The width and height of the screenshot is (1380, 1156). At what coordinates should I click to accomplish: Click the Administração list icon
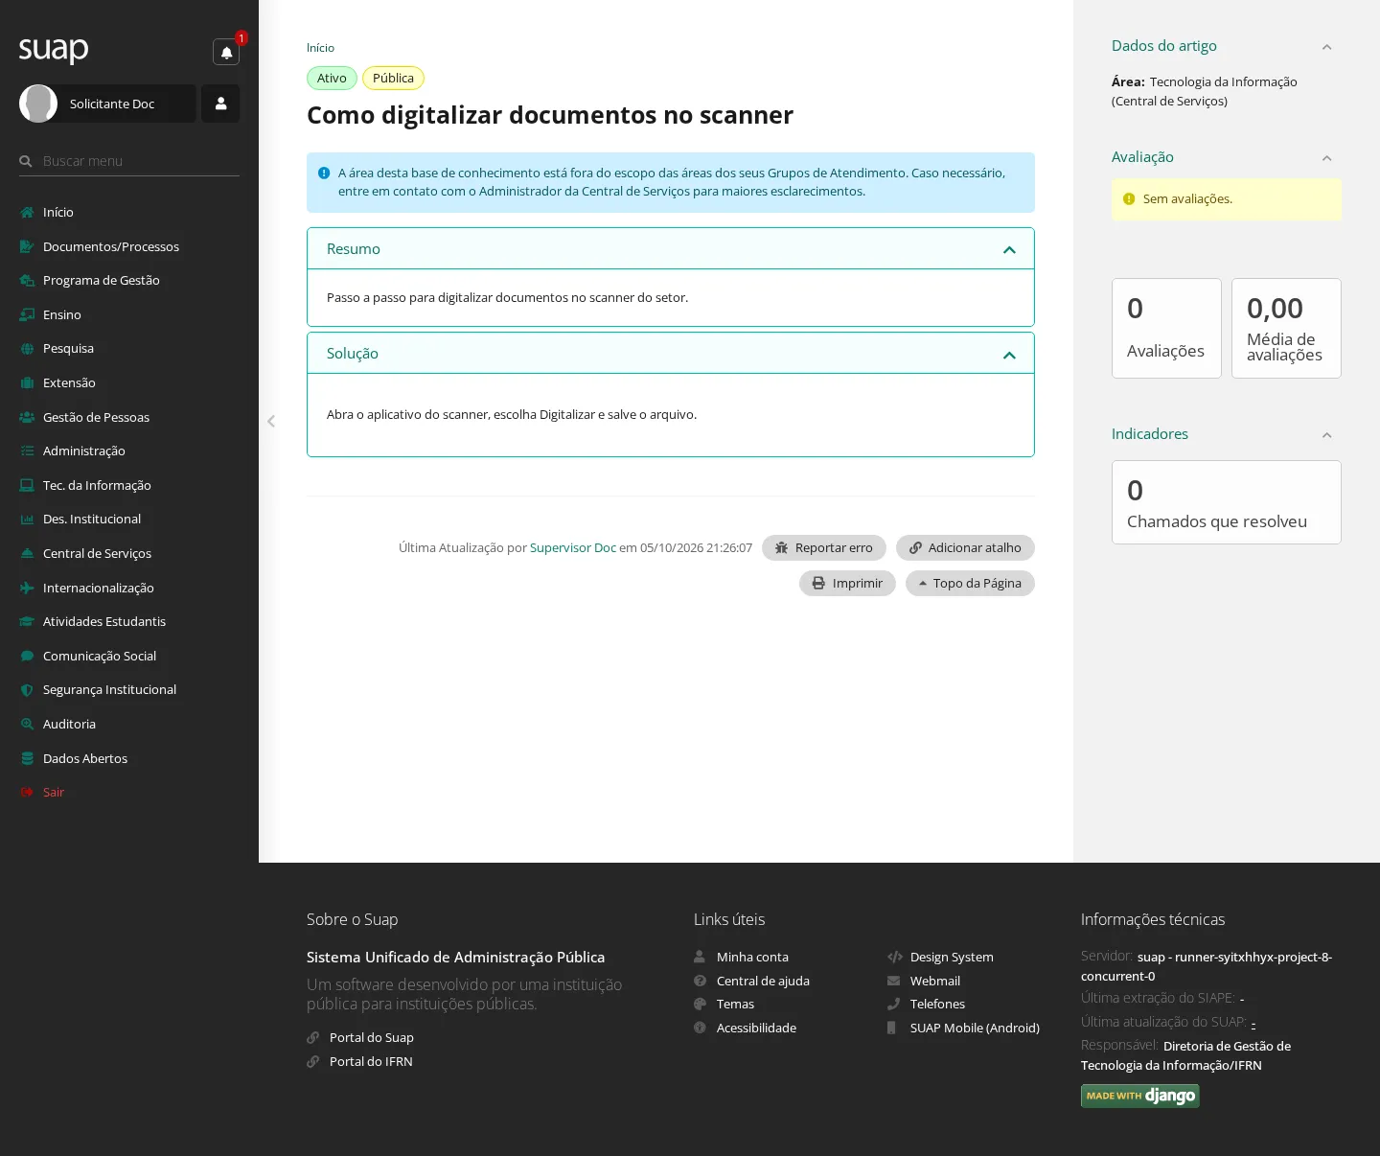pos(27,451)
